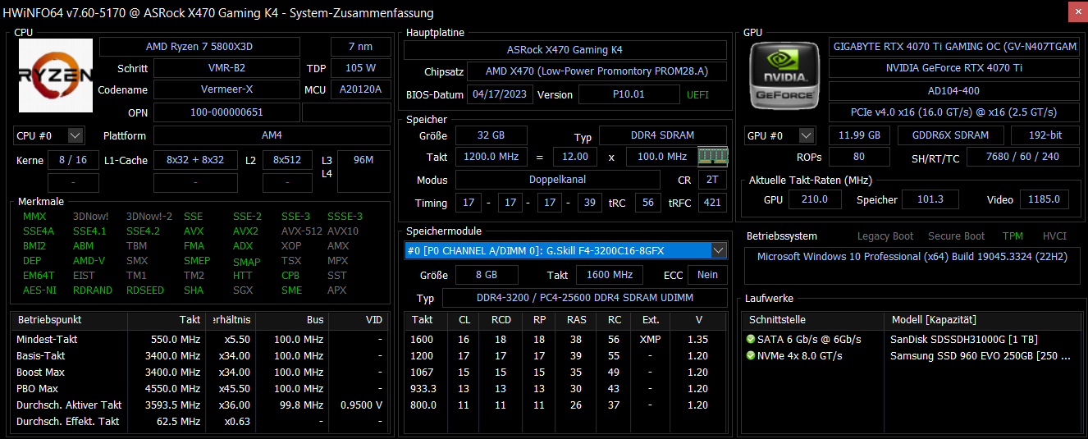The image size is (1088, 439).
Task: Click the video clock 1185.0 field
Action: tap(1045, 199)
